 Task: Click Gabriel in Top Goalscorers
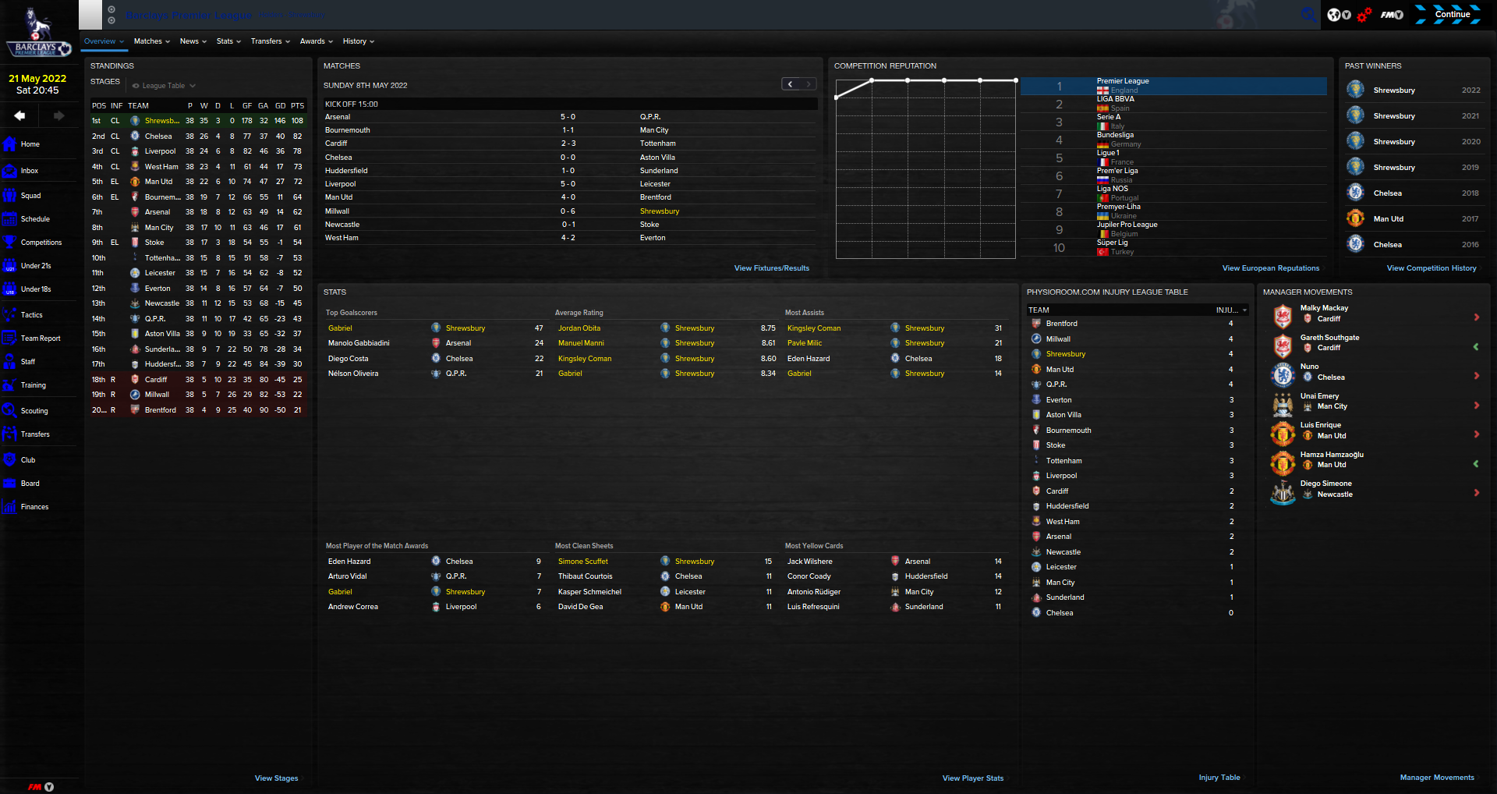(x=340, y=328)
